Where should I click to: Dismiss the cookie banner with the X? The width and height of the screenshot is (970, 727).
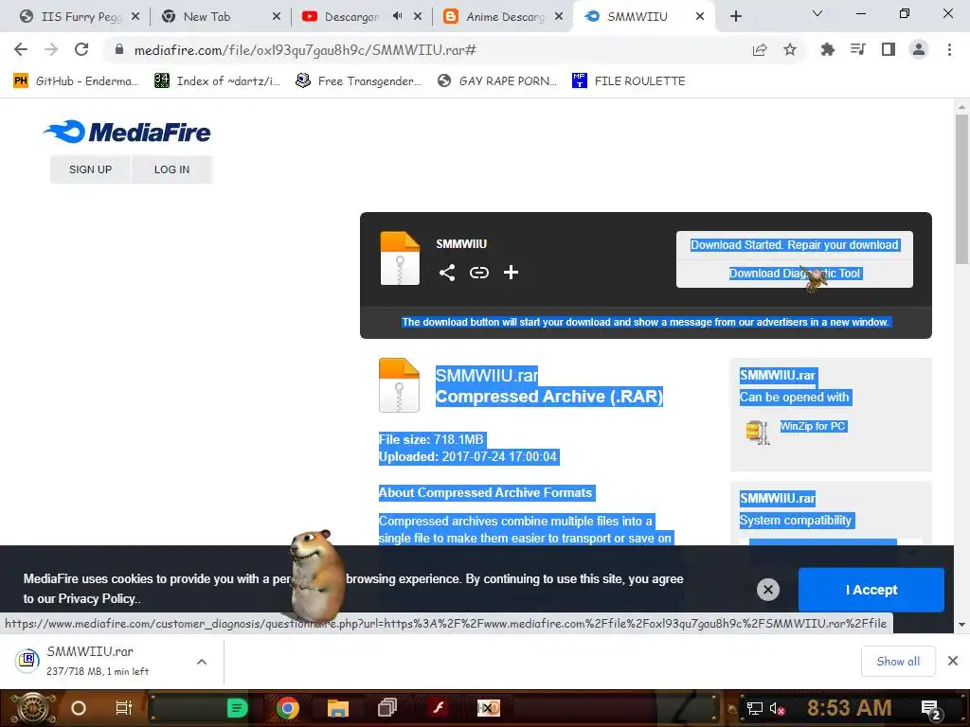tap(767, 590)
